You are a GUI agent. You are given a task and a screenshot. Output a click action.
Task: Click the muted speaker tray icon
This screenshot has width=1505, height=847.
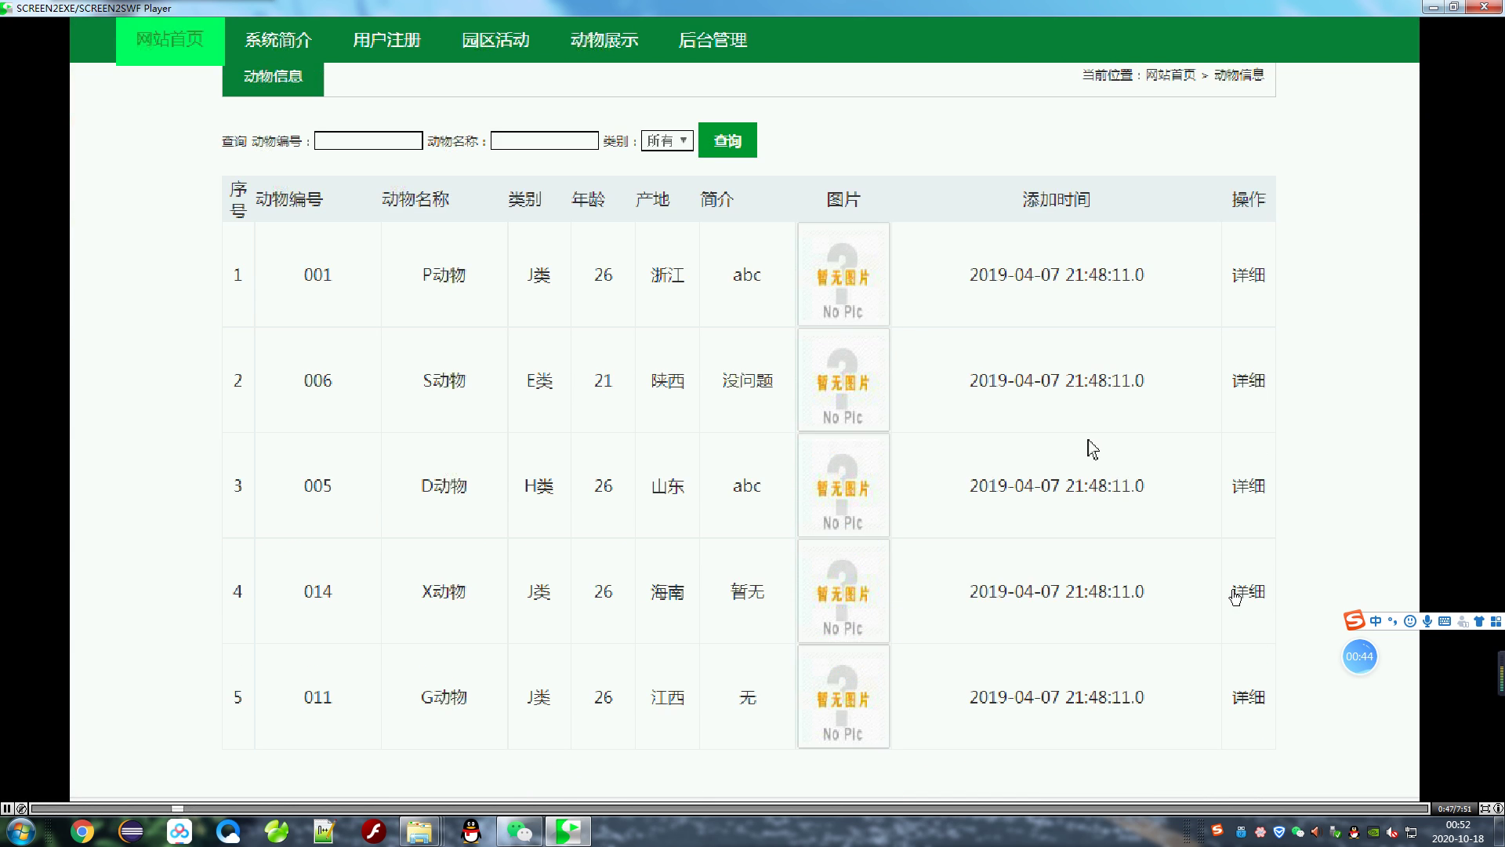1392,831
